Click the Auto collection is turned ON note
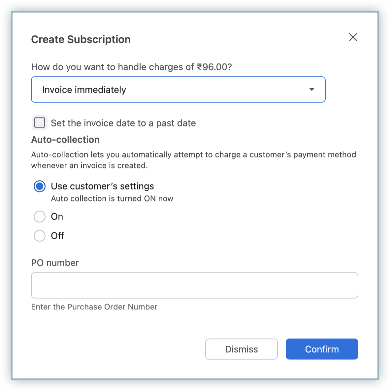The image size is (390, 391). (x=112, y=198)
